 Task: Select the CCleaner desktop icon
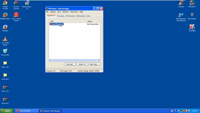point(181,4)
